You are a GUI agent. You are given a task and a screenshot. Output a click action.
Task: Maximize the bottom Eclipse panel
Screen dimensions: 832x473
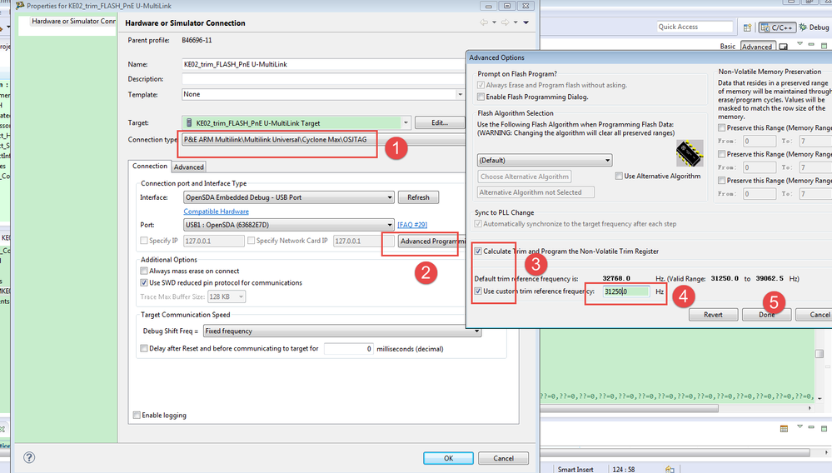[x=824, y=427]
